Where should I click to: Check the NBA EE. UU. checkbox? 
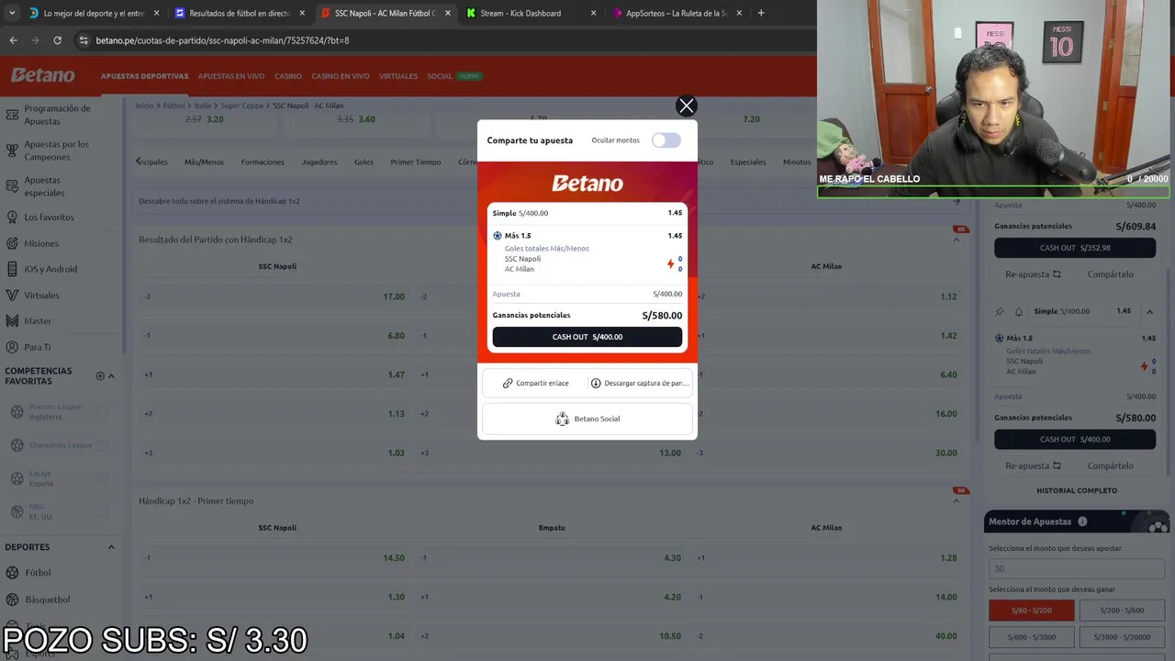[103, 511]
